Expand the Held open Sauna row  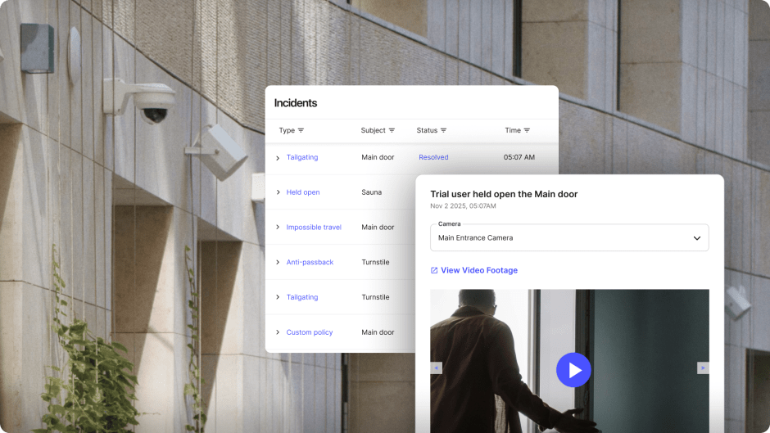[278, 192]
